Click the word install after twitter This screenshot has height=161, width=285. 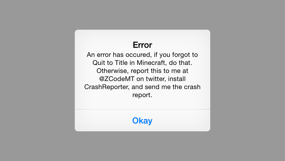pyautogui.click(x=177, y=79)
